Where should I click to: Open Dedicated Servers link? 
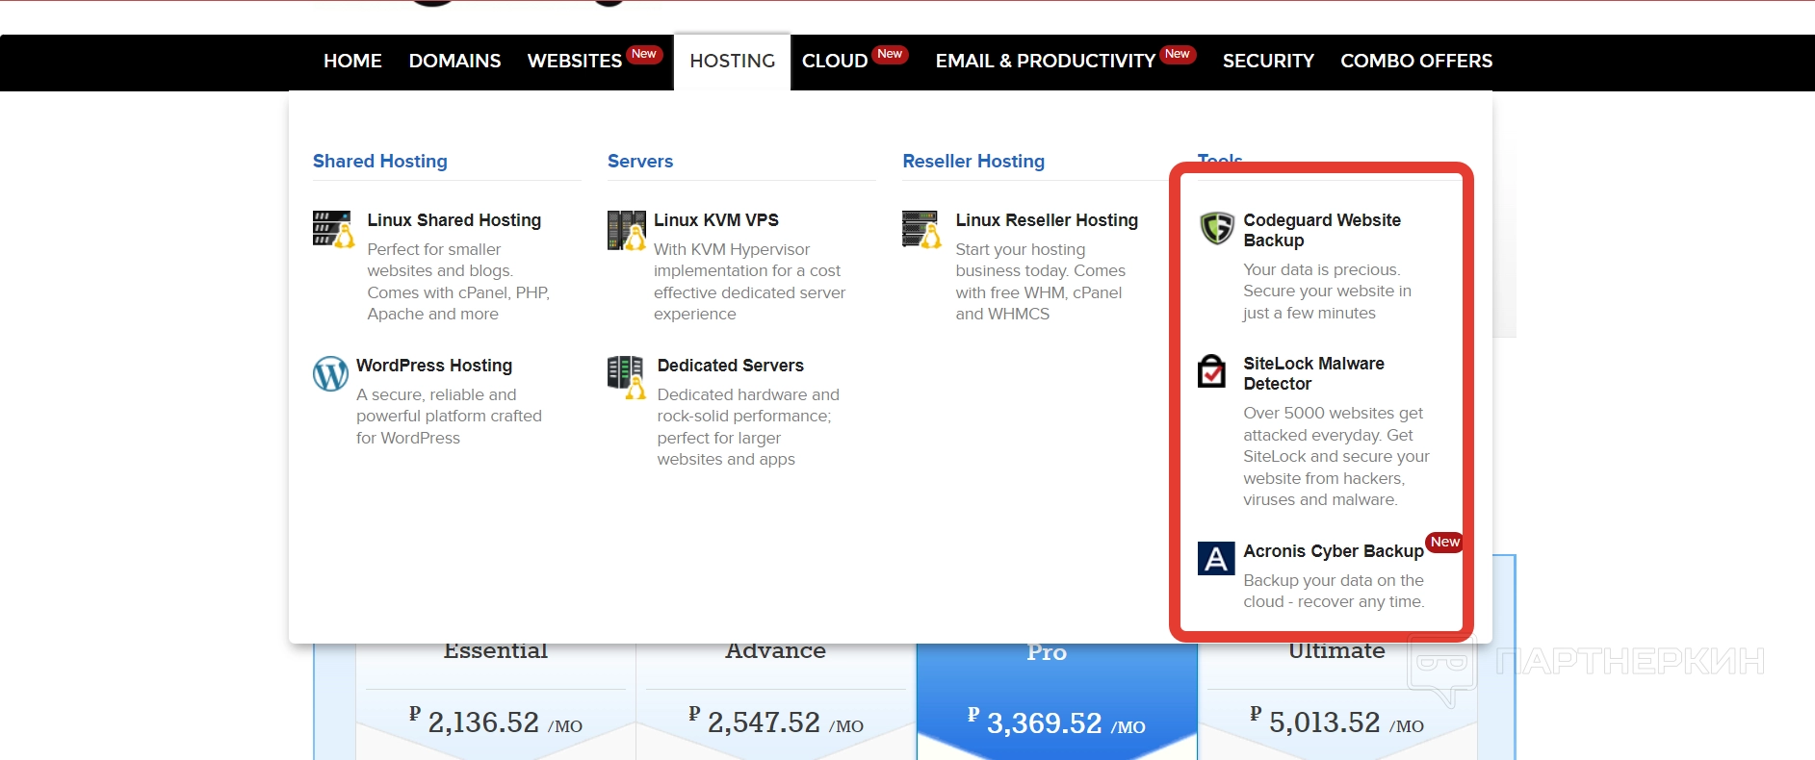[x=730, y=366]
